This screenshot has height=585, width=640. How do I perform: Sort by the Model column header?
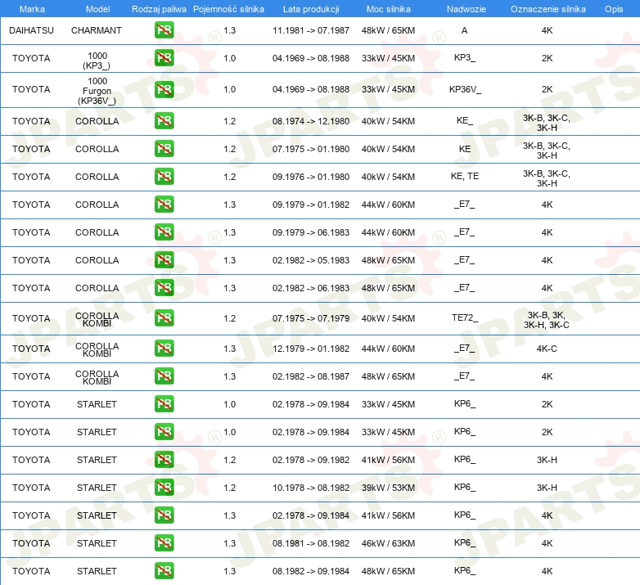[97, 8]
